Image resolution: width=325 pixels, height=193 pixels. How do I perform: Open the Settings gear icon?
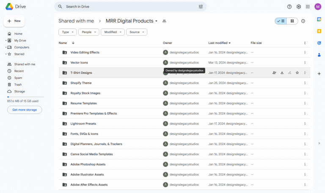pos(299,6)
